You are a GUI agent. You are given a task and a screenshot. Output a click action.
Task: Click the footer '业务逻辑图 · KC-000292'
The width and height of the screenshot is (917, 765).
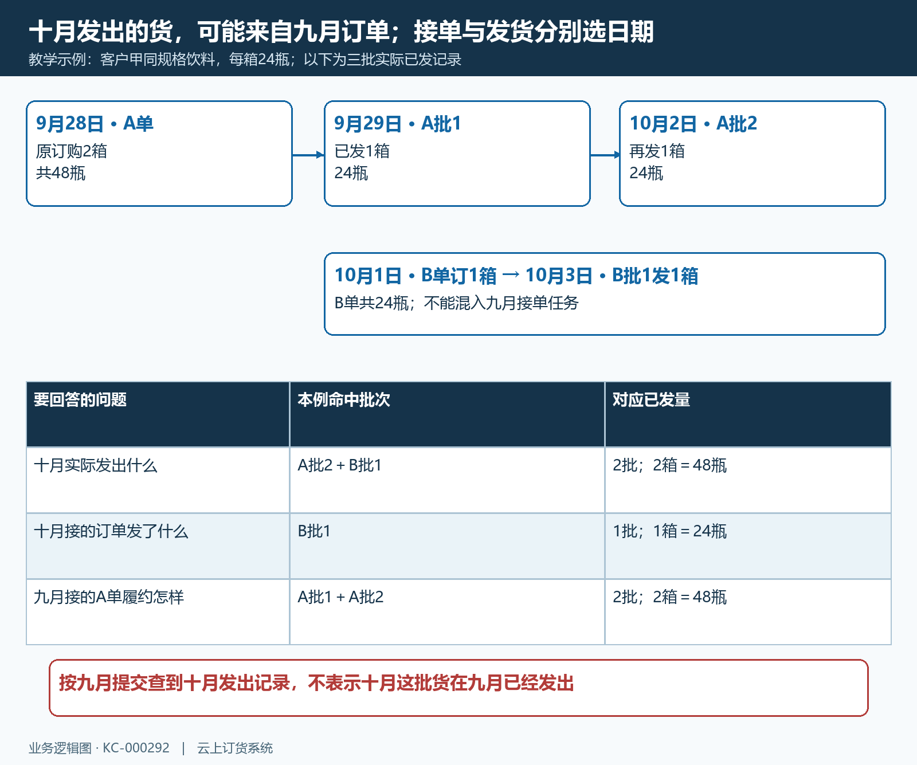tap(99, 748)
